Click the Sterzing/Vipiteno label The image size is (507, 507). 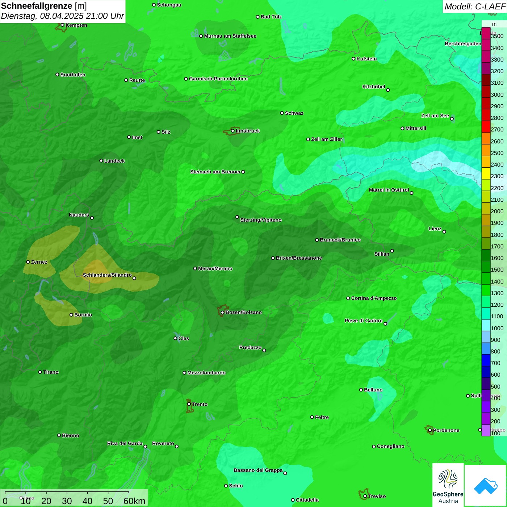[x=261, y=220]
